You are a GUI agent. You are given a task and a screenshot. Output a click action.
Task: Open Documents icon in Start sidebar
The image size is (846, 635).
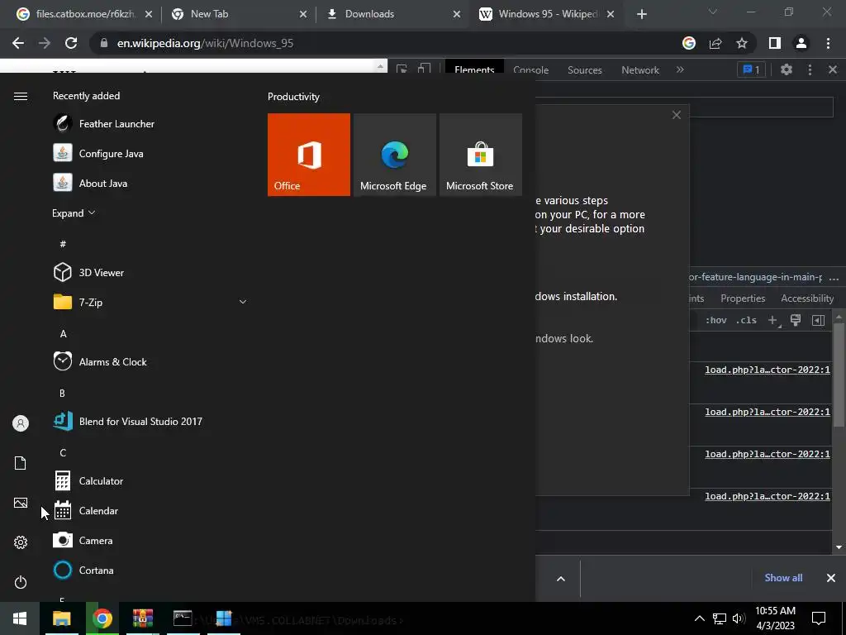point(21,463)
